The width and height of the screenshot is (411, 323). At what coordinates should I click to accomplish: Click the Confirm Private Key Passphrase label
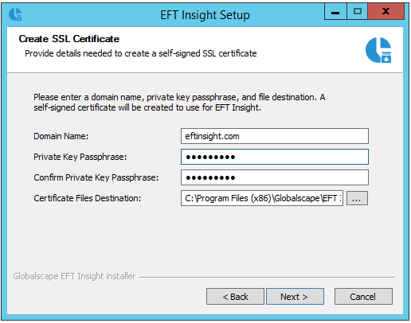96,177
